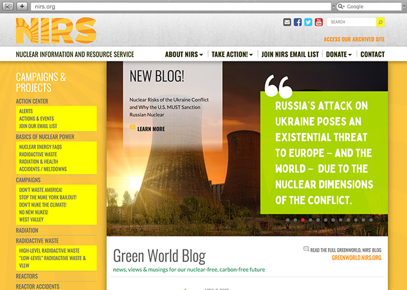Open the NIRS Facebook page icon
The height and width of the screenshot is (290, 407).
tap(297, 22)
